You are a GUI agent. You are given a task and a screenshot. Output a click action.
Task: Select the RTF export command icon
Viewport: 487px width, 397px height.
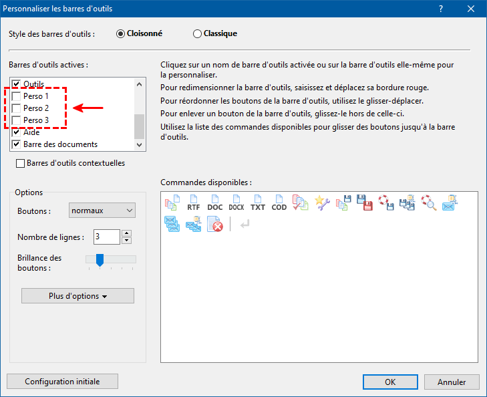click(x=194, y=203)
